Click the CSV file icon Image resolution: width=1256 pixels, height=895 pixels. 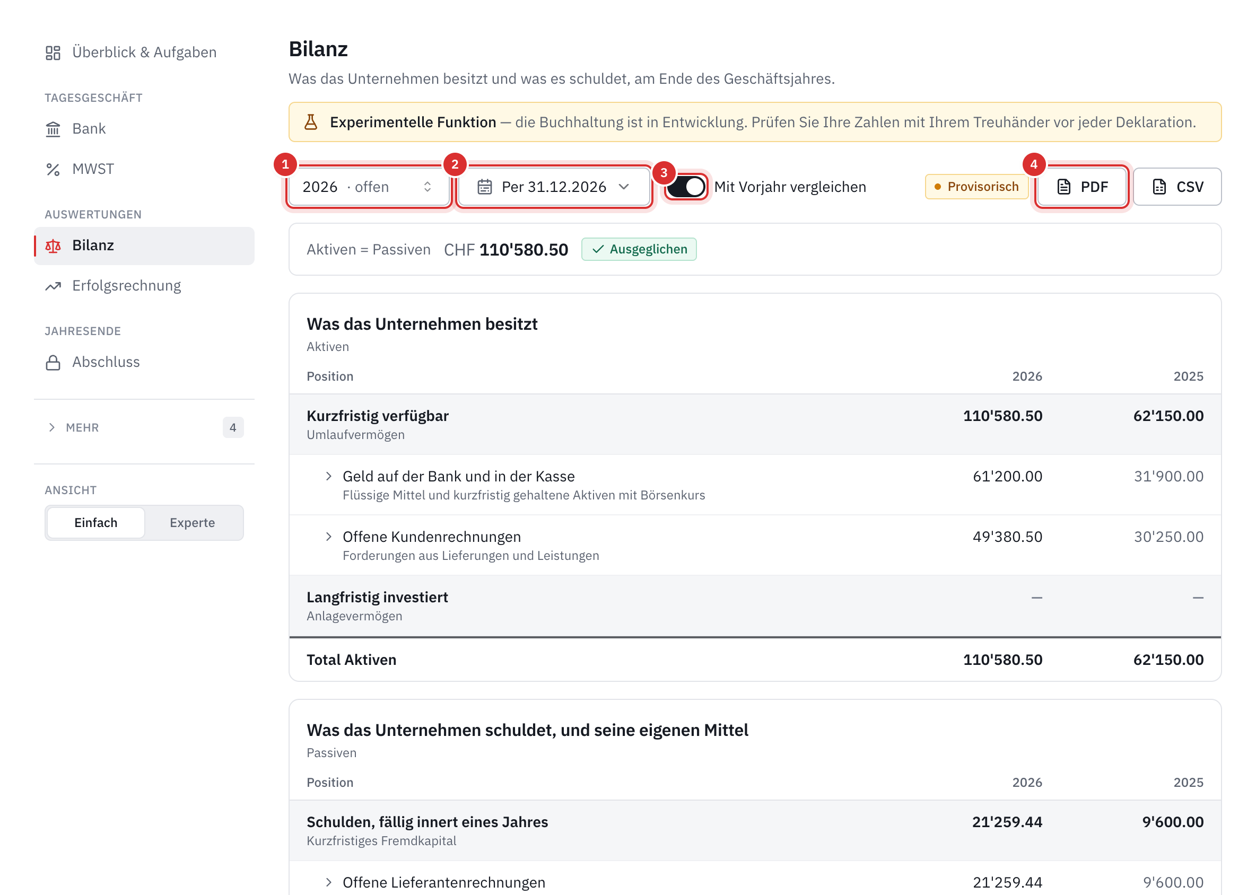coord(1159,187)
